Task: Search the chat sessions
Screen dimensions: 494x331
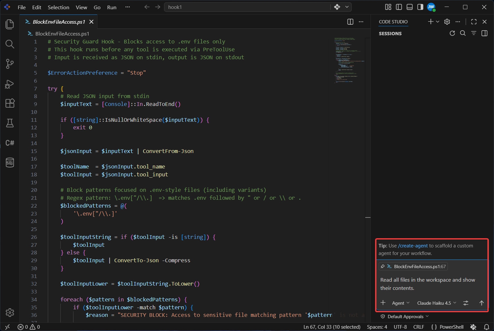Action: [463, 33]
